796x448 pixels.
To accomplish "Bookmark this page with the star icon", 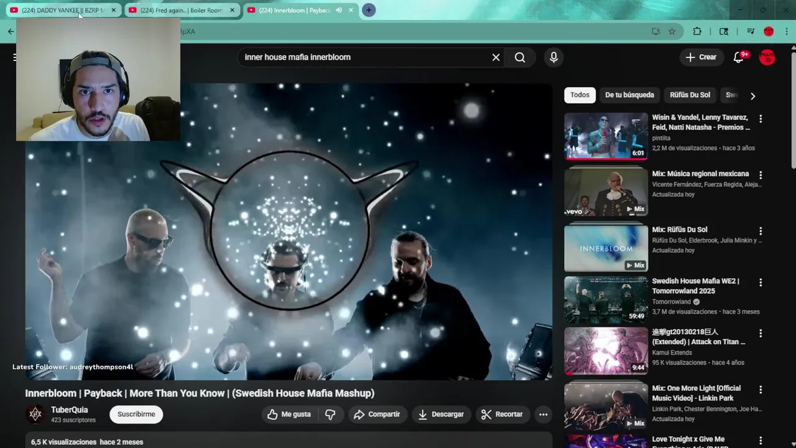I will [x=672, y=31].
